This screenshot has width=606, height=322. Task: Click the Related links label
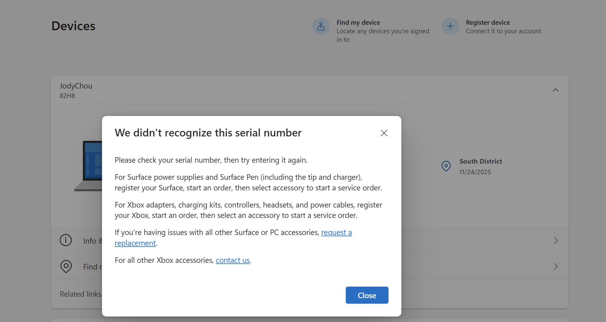tap(81, 294)
